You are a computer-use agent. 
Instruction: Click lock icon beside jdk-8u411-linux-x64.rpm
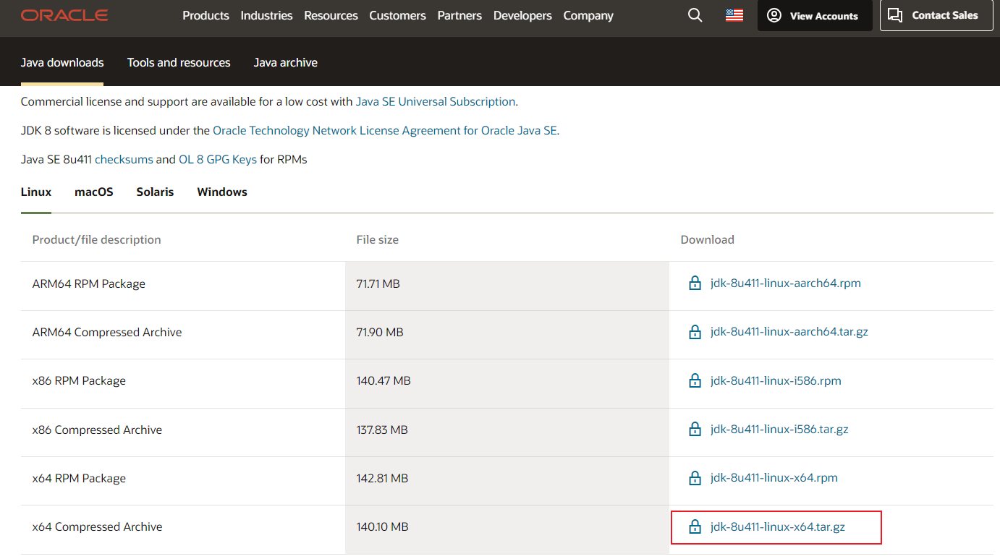point(695,477)
